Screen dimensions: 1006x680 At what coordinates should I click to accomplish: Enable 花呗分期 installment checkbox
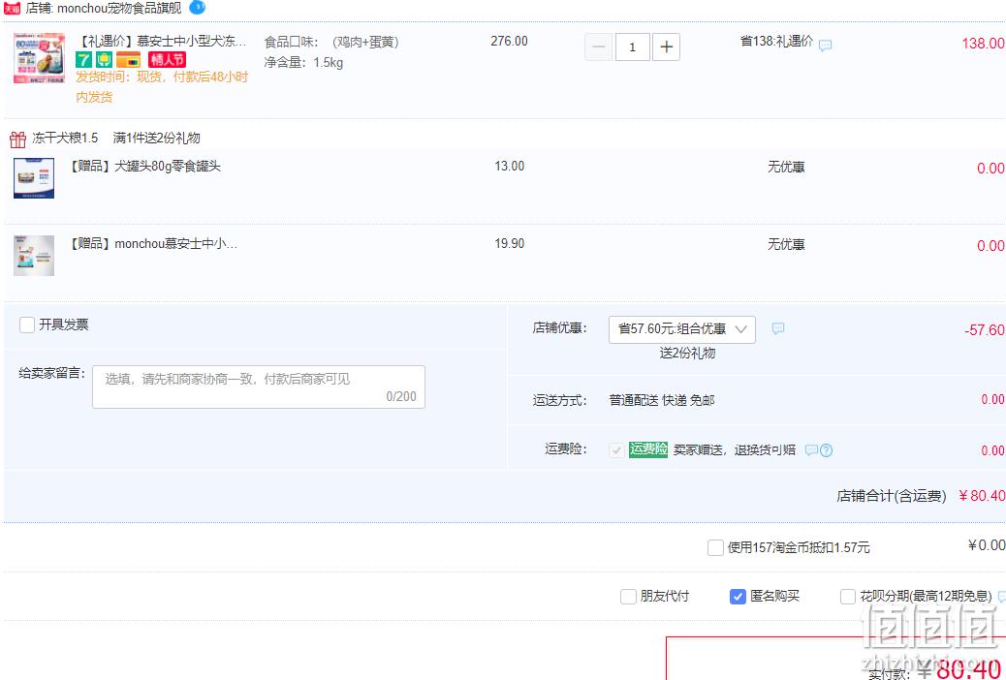pos(847,597)
